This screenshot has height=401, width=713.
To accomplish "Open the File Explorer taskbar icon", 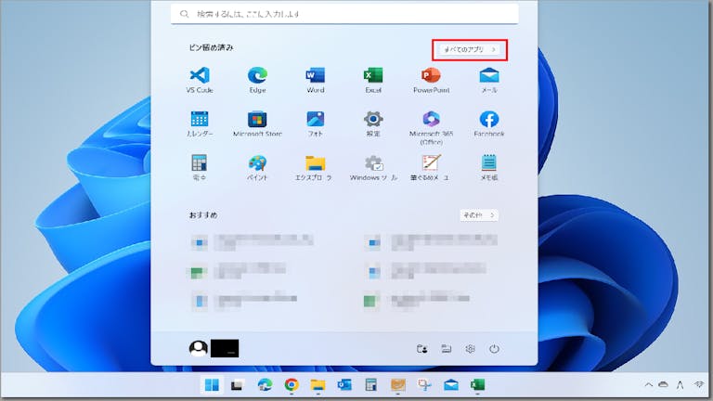I will pos(318,385).
